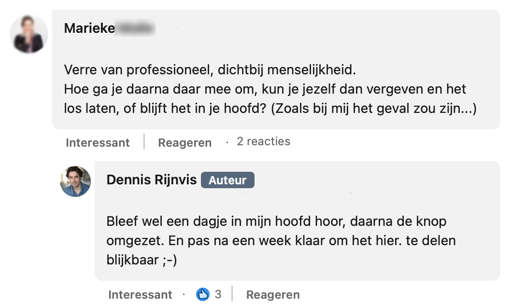The height and width of the screenshot is (304, 511).
Task: Open Marieke's profile photo
Action: pos(29,35)
